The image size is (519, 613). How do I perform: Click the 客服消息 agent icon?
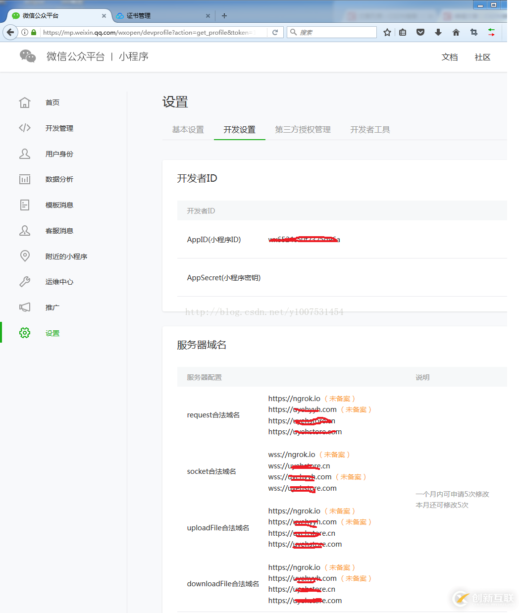(25, 231)
